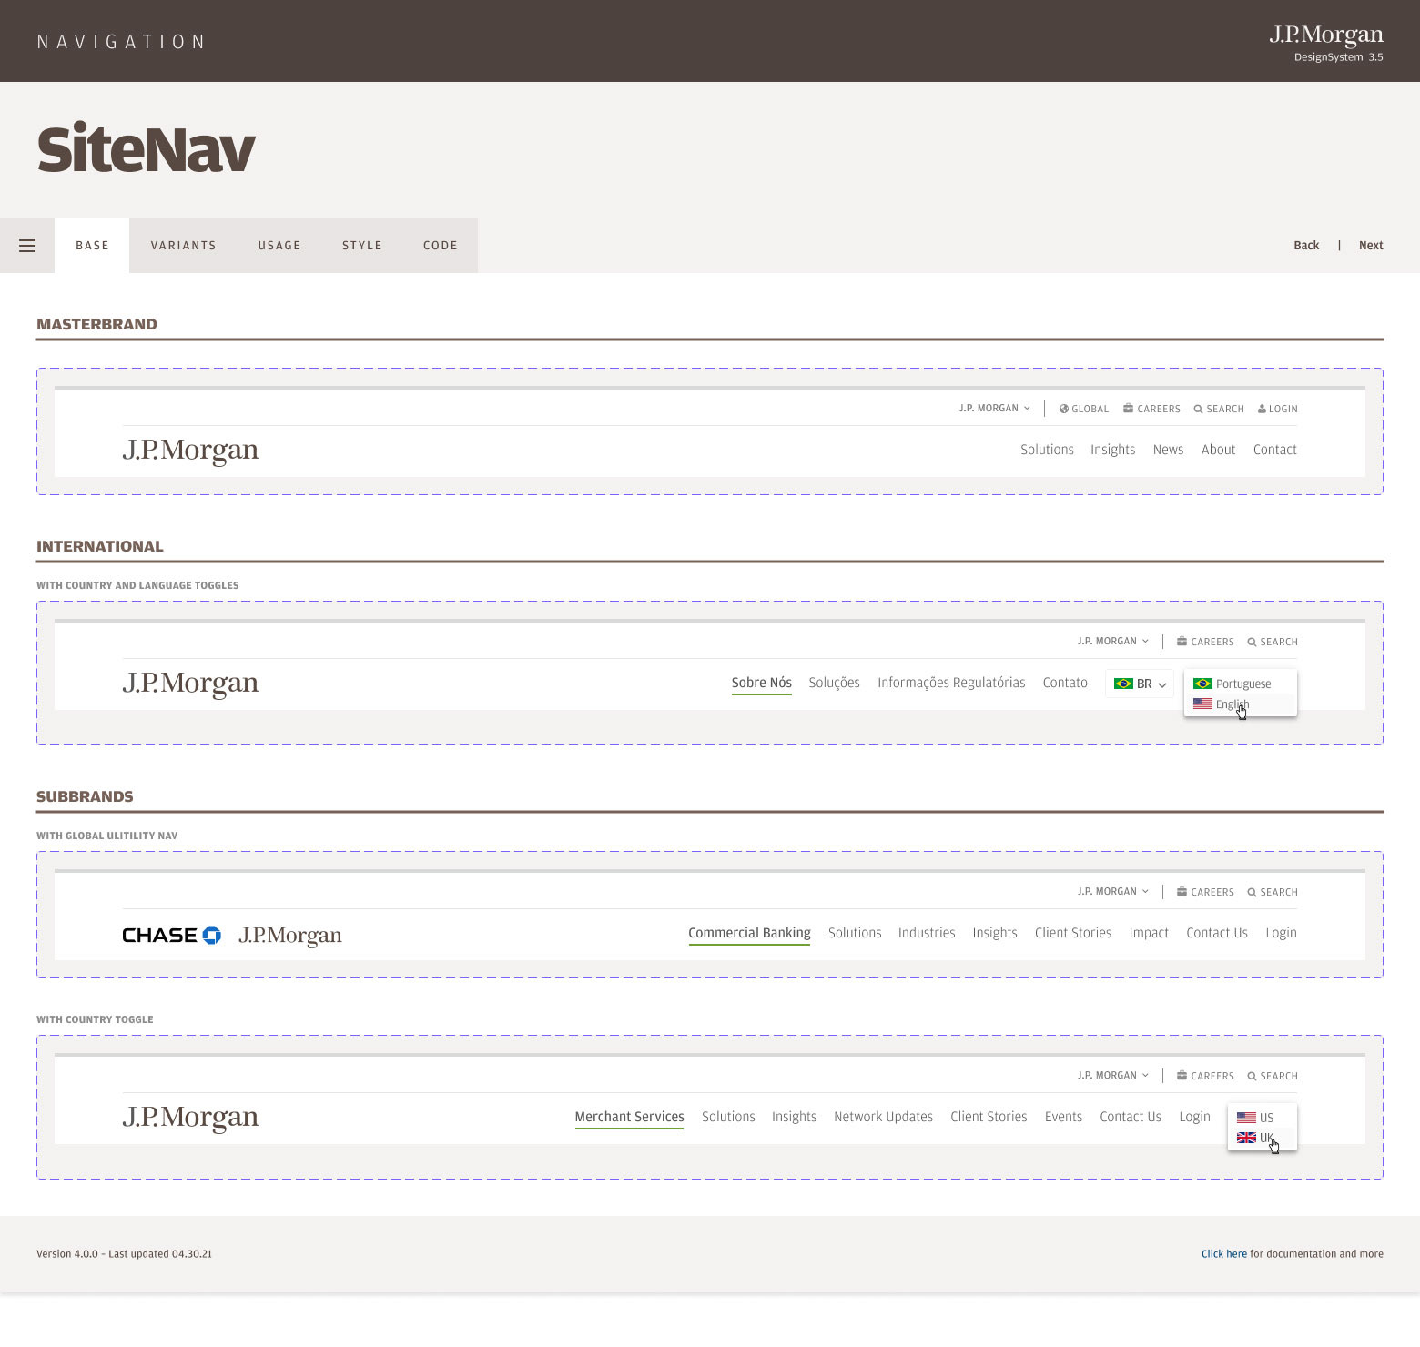The width and height of the screenshot is (1420, 1347).
Task: Select Commercial Banking nav item
Action: (x=749, y=933)
